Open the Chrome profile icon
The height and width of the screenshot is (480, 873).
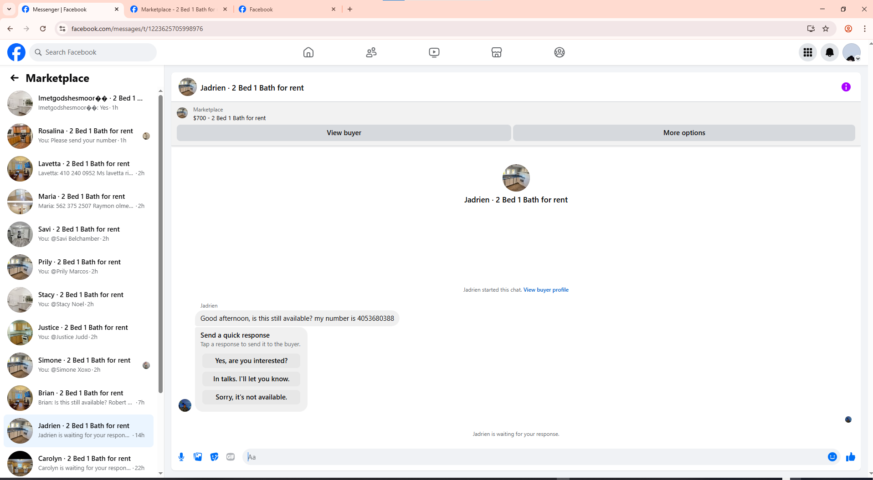click(x=848, y=29)
